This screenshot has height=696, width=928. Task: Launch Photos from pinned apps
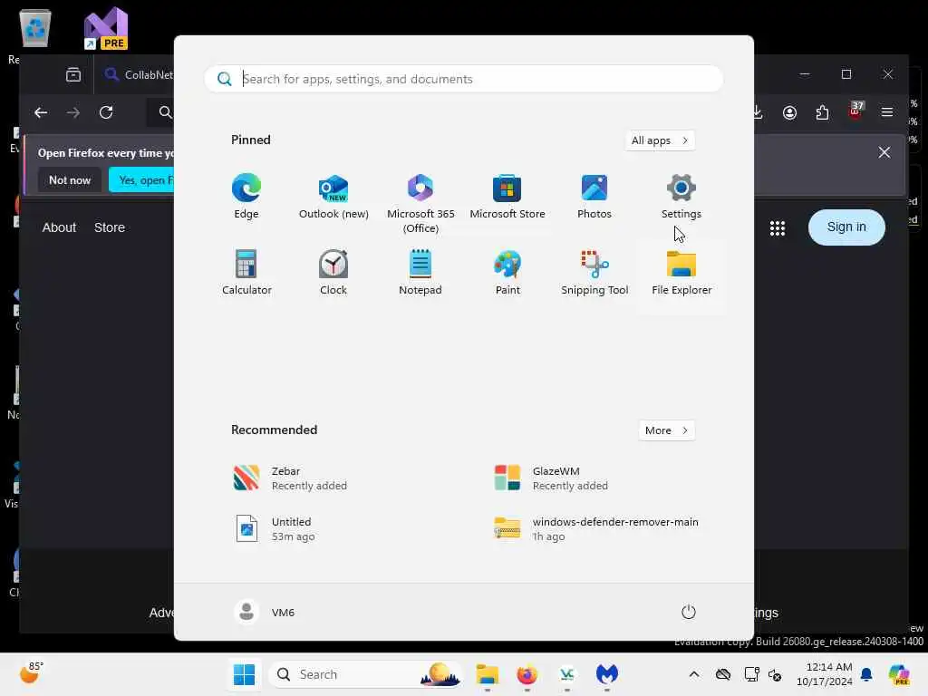point(594,197)
